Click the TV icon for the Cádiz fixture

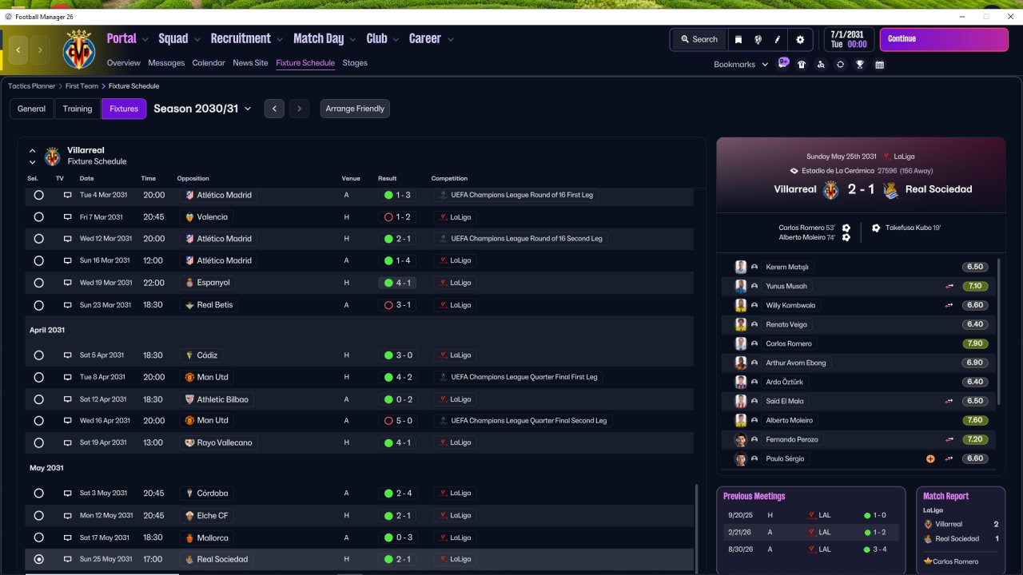[x=68, y=355]
